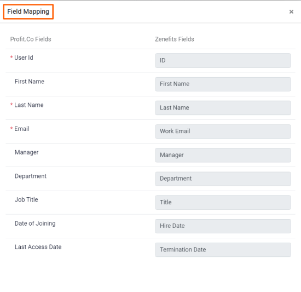301x292 pixels.
Task: Click the Last Access Date label
Action: pos(38,247)
